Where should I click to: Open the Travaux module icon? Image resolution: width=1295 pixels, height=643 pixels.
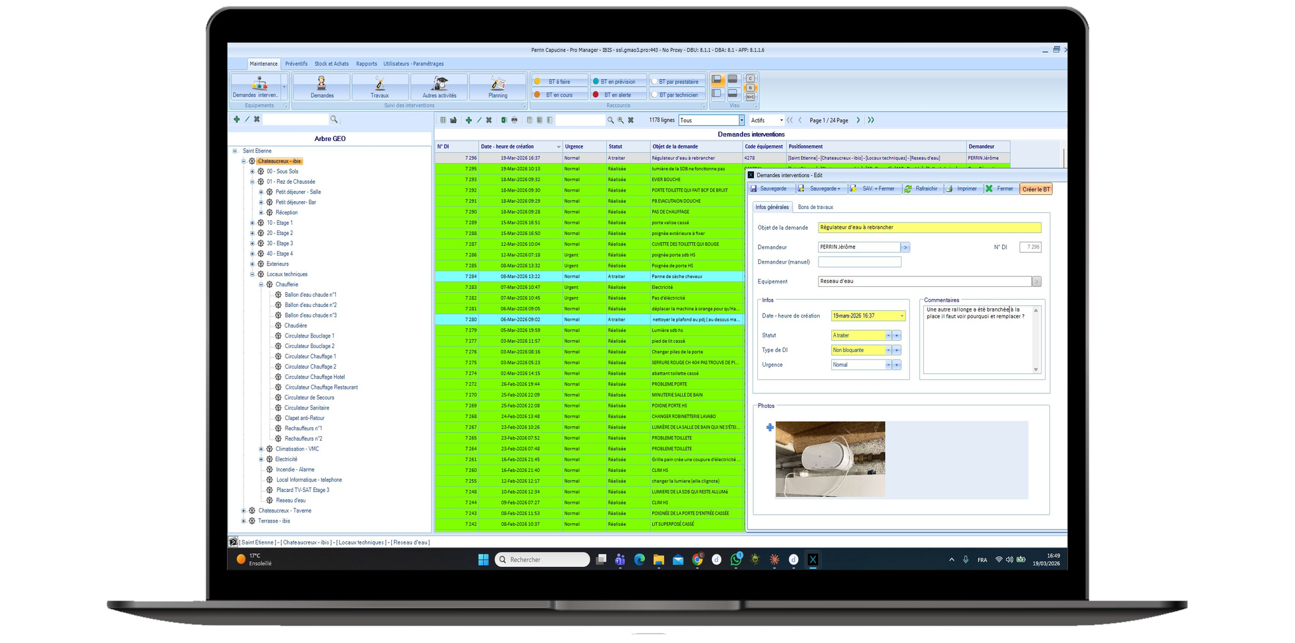tap(379, 87)
